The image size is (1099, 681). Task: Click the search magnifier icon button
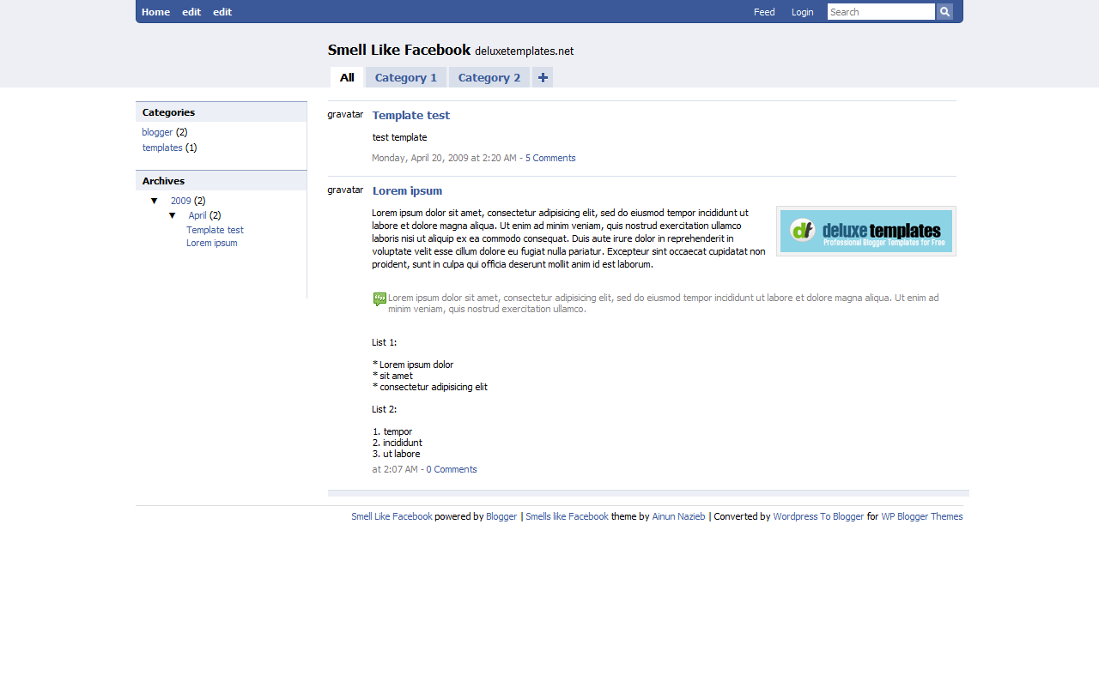tap(944, 12)
